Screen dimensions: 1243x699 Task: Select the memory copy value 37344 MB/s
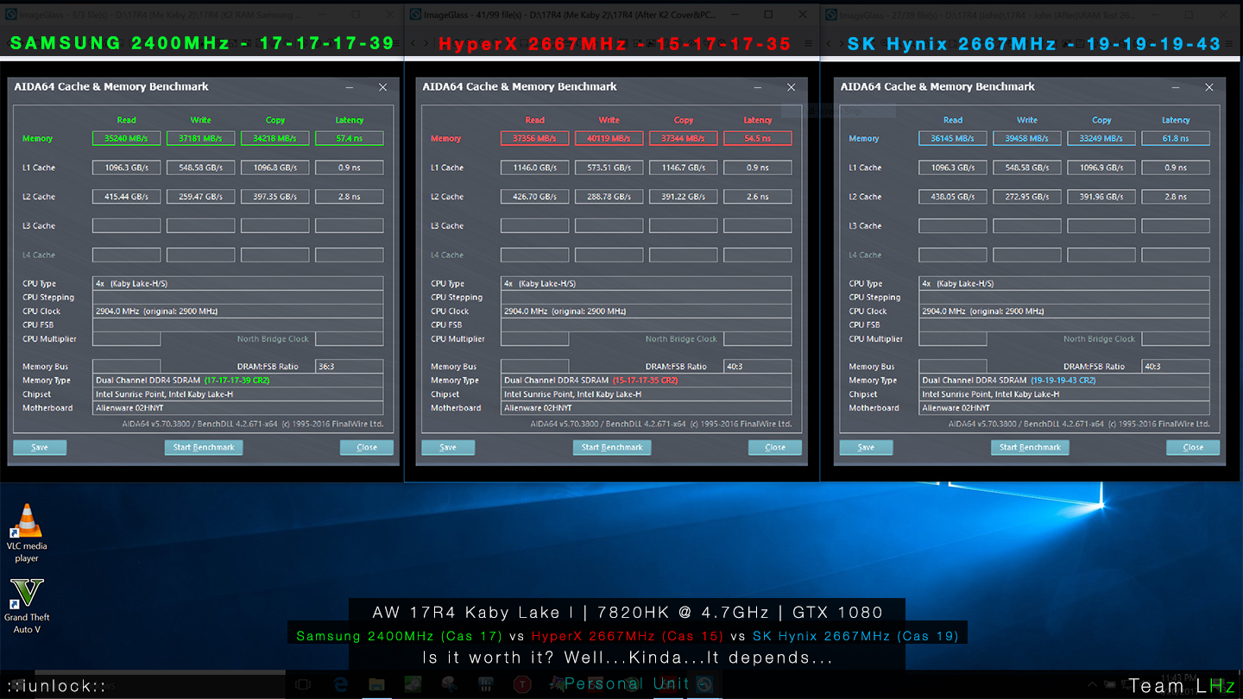[x=683, y=138]
